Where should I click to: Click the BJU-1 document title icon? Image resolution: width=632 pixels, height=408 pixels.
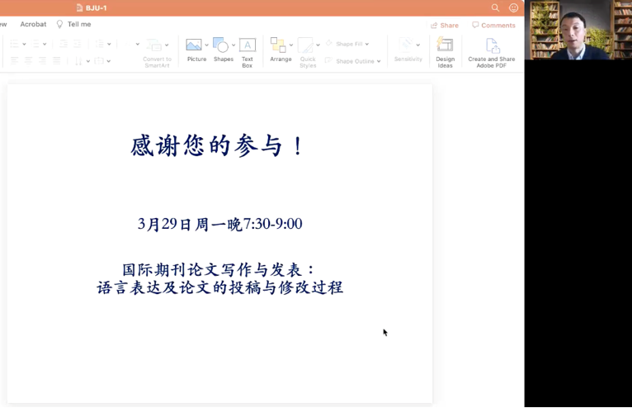click(79, 7)
